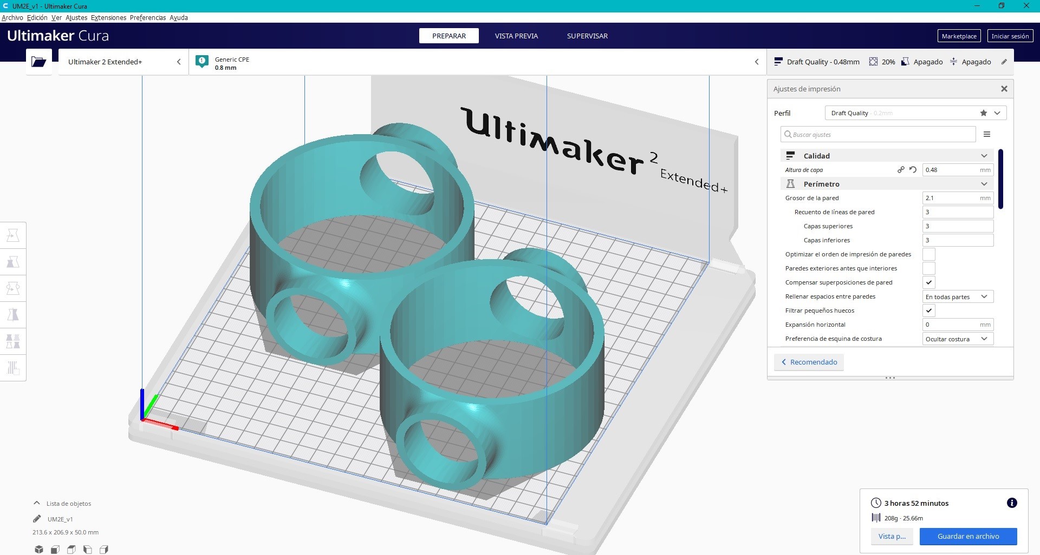Open the Perfil Draft Quality dropdown
The height and width of the screenshot is (555, 1040).
tap(915, 113)
